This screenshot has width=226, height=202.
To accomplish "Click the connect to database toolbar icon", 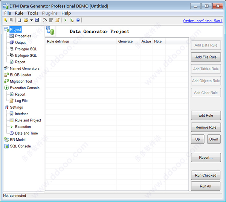I will (x=6, y=20).
